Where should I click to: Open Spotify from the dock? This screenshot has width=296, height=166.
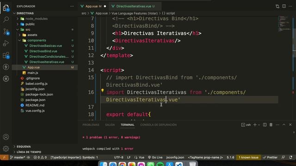(160, 164)
